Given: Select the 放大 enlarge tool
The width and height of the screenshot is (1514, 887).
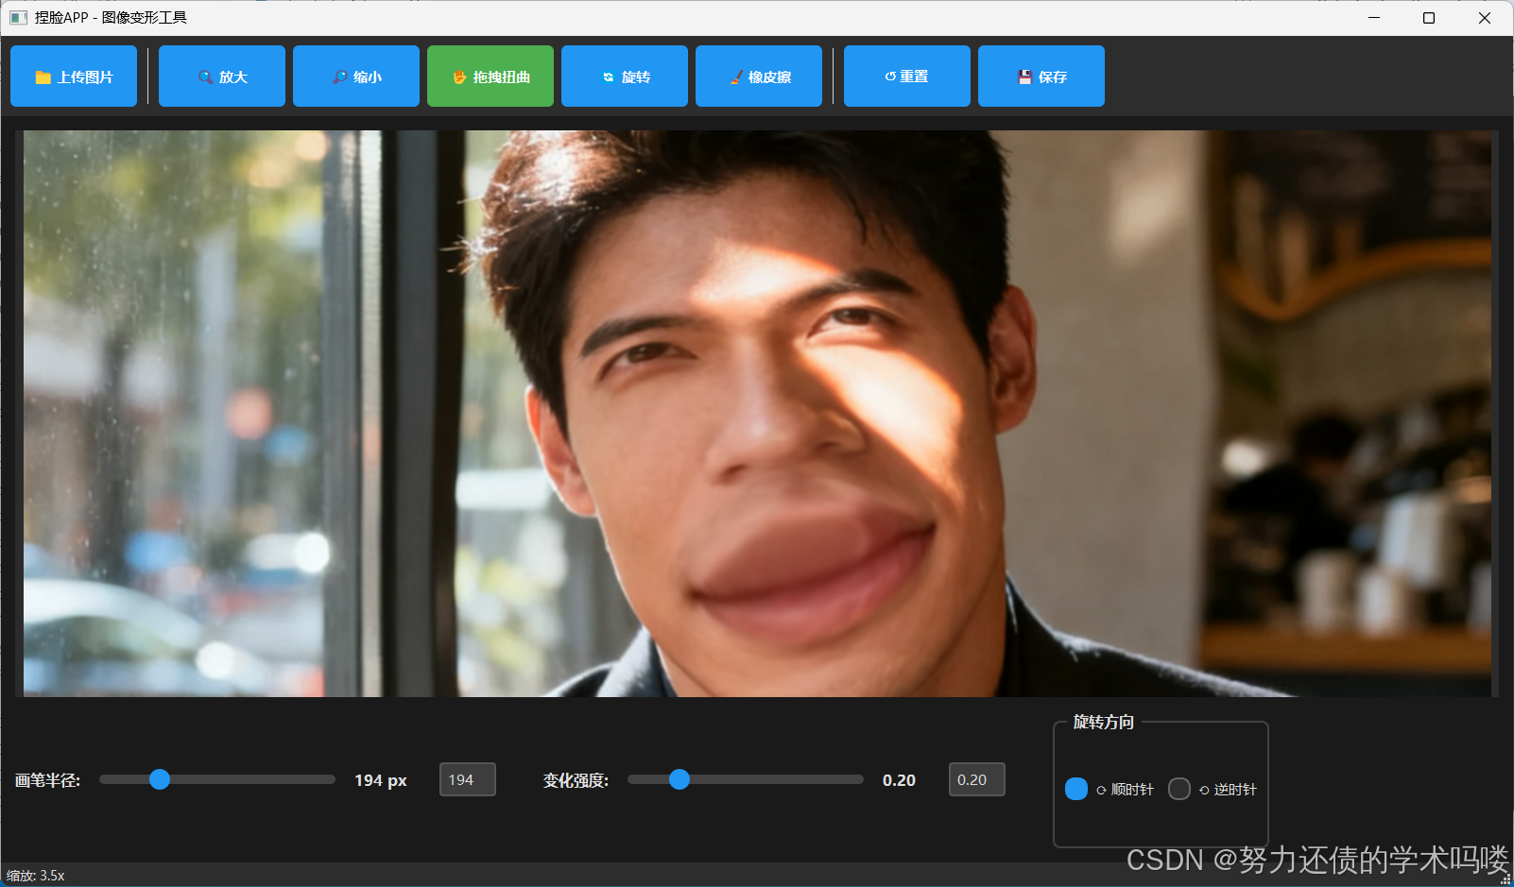Looking at the screenshot, I should coord(222,77).
